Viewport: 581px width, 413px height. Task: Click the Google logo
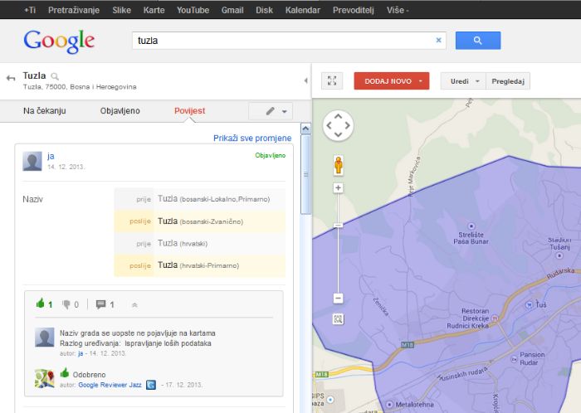(x=59, y=41)
